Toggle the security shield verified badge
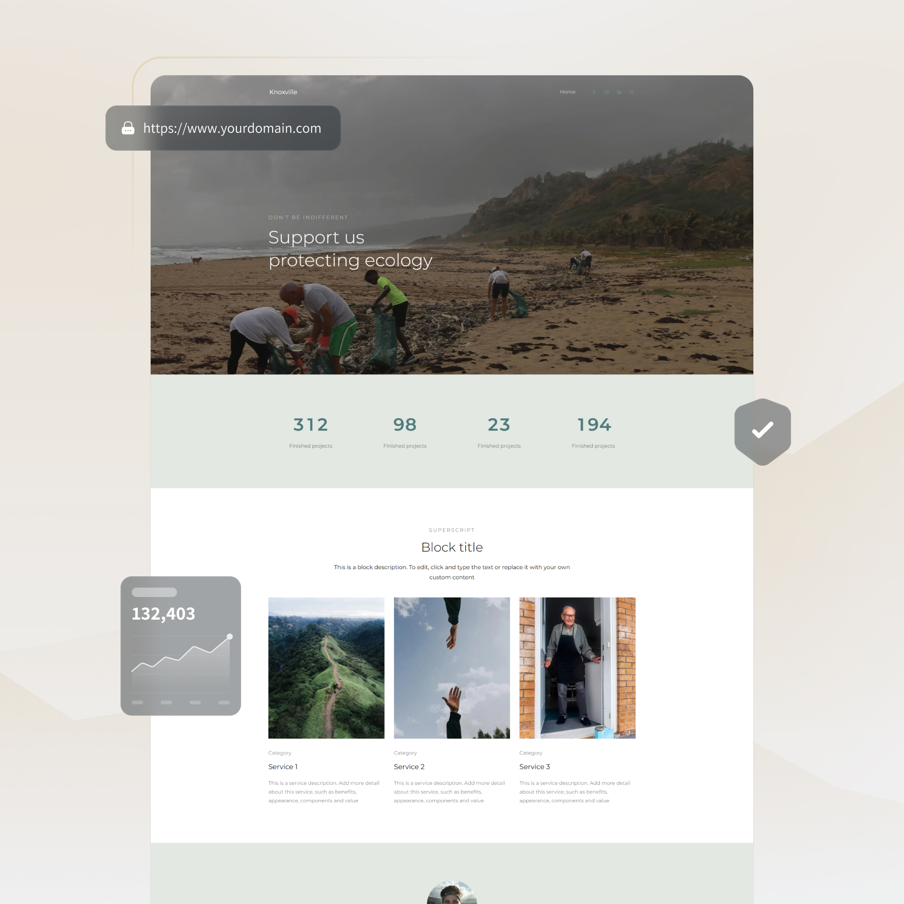904x904 pixels. [x=762, y=429]
